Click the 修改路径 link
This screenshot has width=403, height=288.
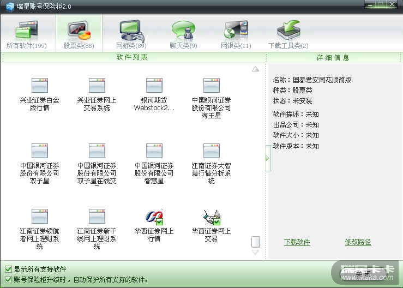click(358, 242)
